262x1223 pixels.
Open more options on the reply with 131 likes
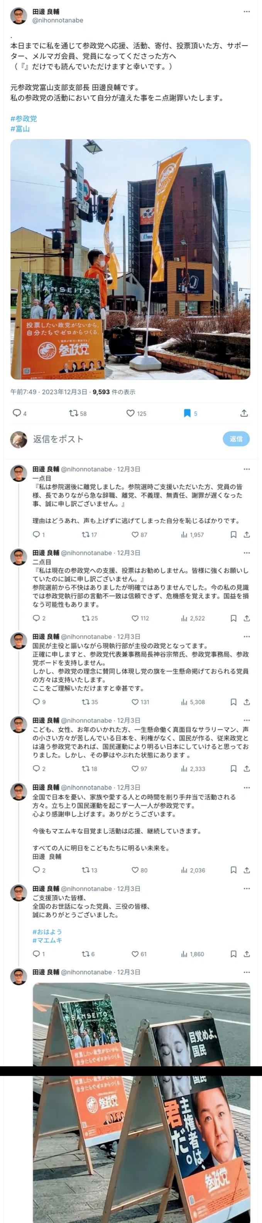246,637
